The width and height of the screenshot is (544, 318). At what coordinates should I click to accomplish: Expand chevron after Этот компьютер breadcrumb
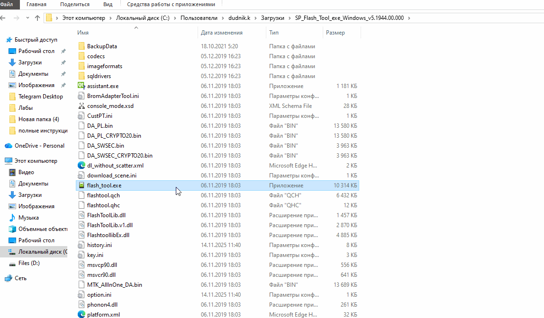[110, 18]
